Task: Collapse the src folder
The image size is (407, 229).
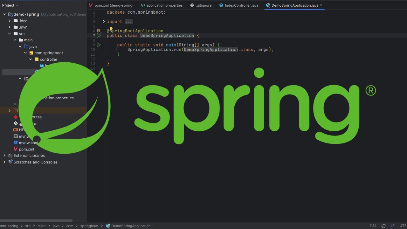Action: pos(10,34)
